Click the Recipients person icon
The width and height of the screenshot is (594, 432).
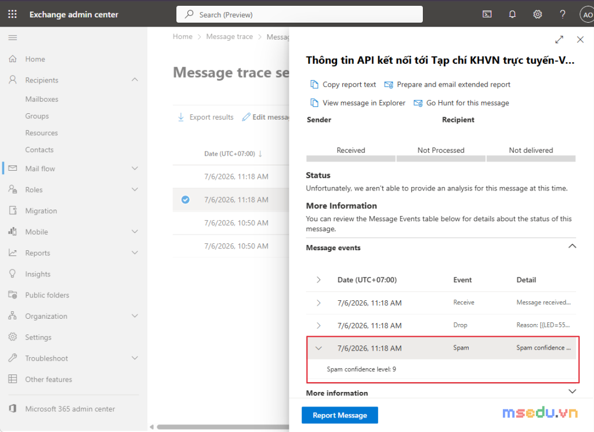(13, 80)
